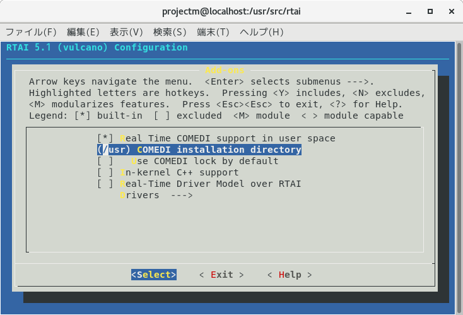Image resolution: width=463 pixels, height=315 pixels.
Task: Minimize the terminal window
Action: click(409, 12)
